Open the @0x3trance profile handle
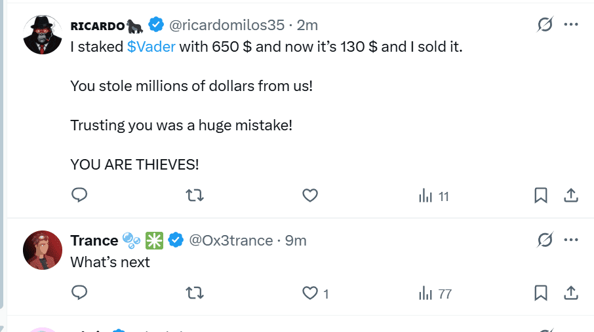 click(231, 240)
